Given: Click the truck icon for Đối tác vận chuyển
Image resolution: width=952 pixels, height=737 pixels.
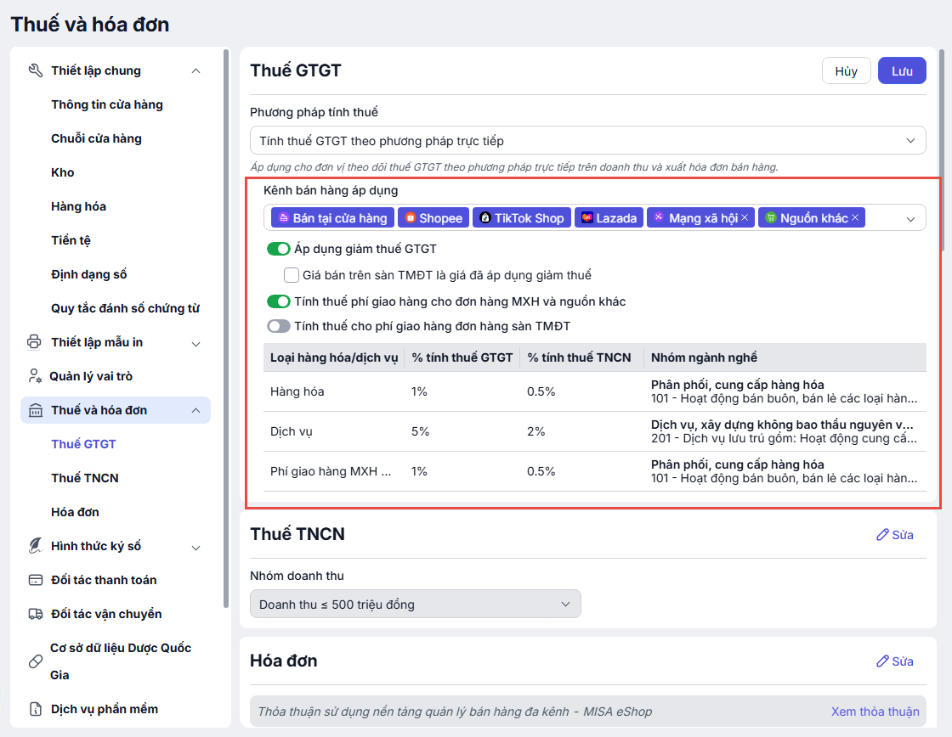Looking at the screenshot, I should (35, 614).
